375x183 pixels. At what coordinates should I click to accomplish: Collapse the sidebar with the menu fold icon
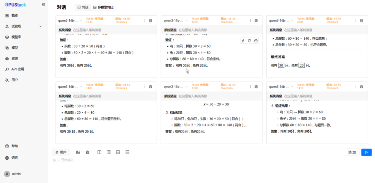(x=43, y=5)
